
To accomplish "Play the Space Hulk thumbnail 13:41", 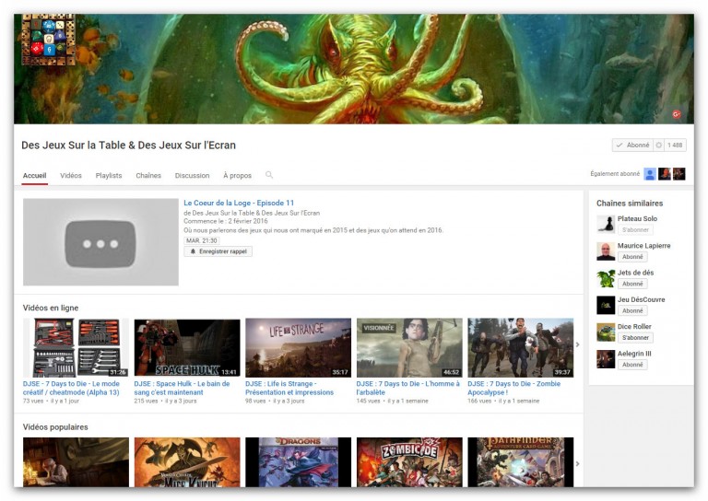I will click(x=187, y=348).
